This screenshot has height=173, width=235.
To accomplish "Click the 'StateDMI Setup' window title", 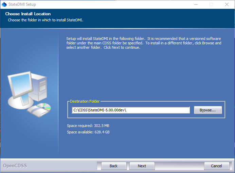I will [x=22, y=4].
